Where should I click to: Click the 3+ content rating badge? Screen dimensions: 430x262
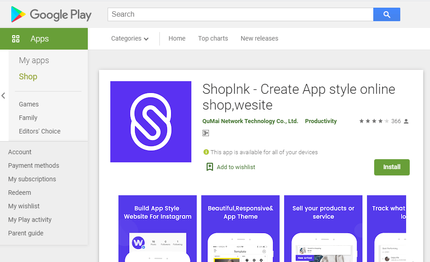click(x=206, y=133)
